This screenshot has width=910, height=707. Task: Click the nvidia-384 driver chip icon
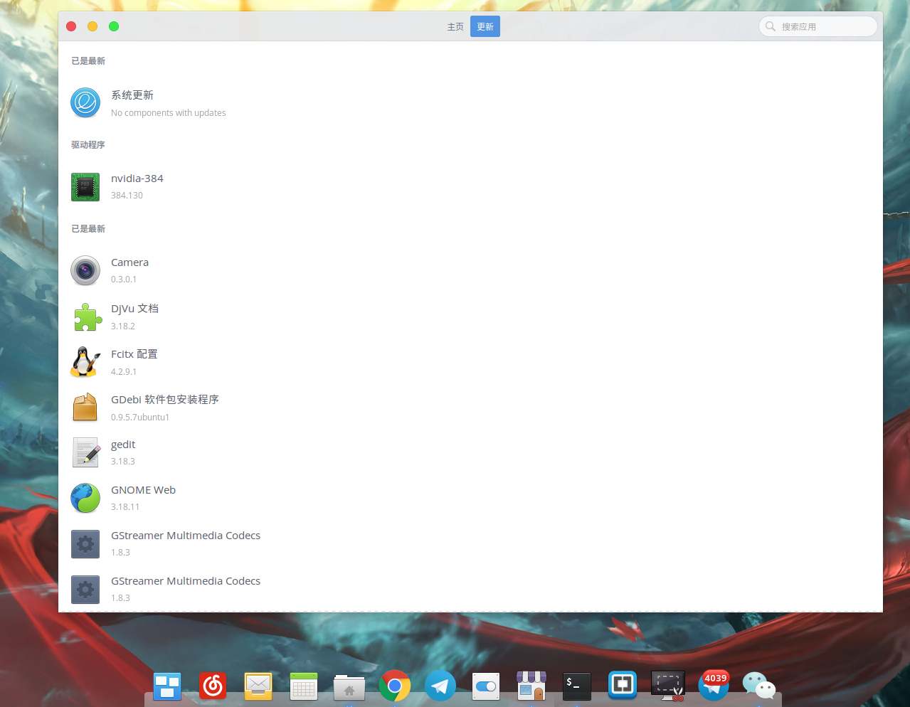tap(85, 187)
